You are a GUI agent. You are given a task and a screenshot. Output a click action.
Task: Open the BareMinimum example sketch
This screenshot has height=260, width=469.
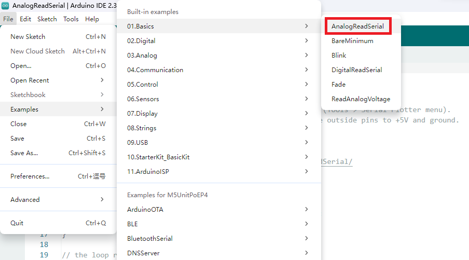click(x=352, y=41)
